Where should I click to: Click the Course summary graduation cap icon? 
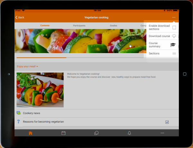173,45
